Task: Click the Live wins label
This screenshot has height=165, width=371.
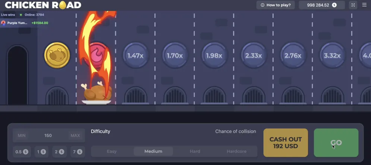Action: point(8,15)
